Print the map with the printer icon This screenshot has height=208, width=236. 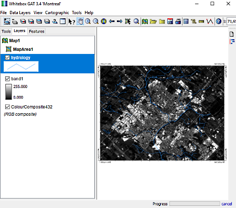click(178, 21)
